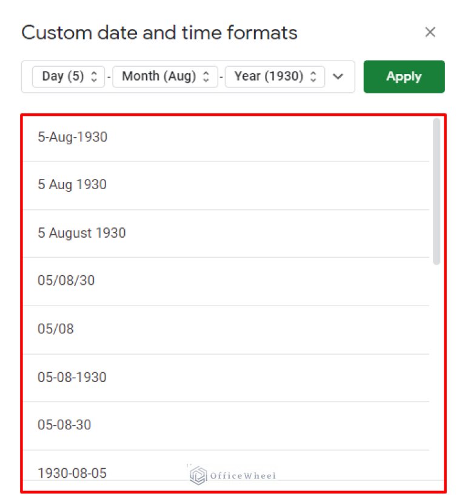The width and height of the screenshot is (465, 499).
Task: Open the Month (Aug) token dropdown
Action: click(x=159, y=76)
